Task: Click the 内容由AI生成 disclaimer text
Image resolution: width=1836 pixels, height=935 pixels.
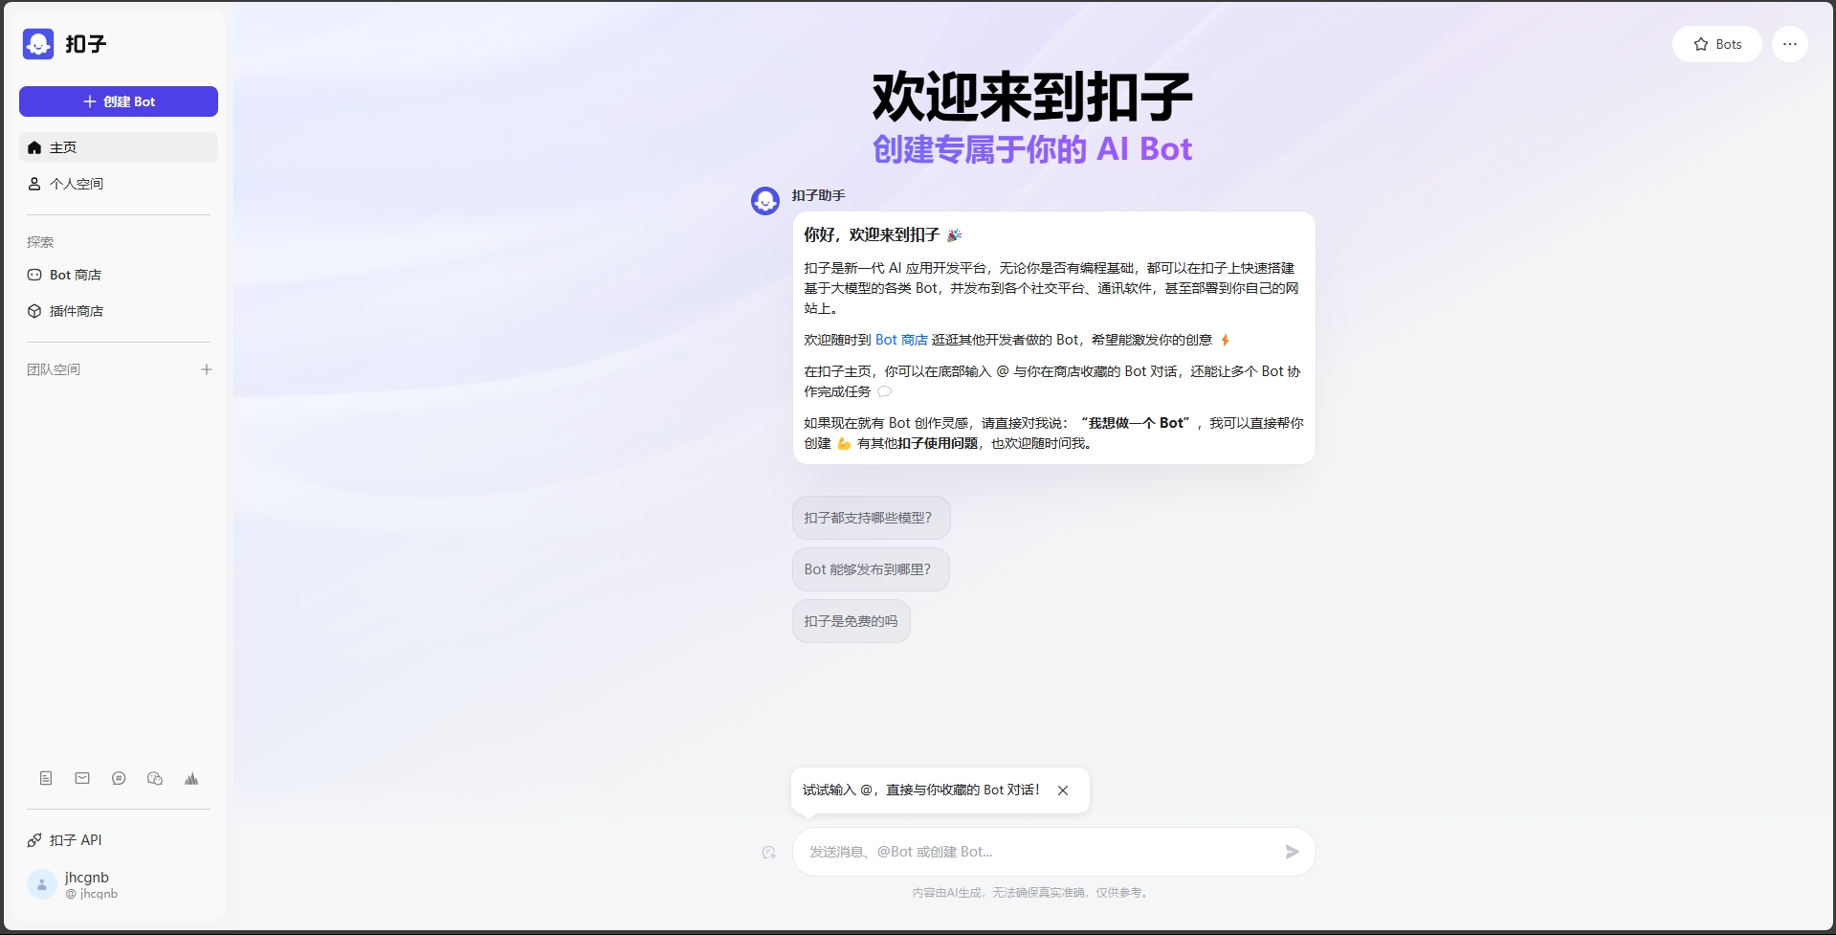Action: click(x=1031, y=893)
